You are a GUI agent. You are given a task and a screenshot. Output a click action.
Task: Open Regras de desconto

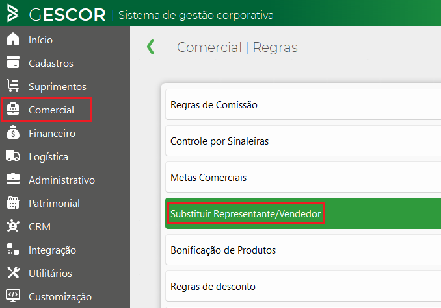tap(303, 286)
